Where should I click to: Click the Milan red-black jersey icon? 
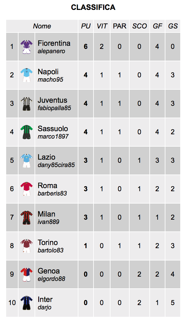[27, 217]
